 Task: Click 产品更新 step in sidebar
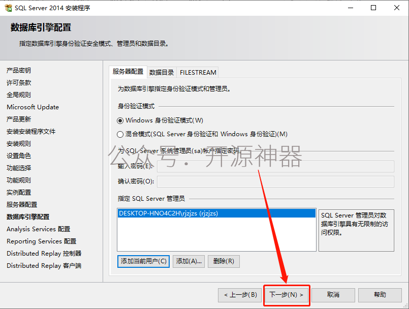[19, 119]
